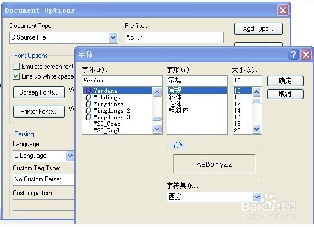314x227 pixels.
Task: Click the OpenType icon beside Webdings
Action: (88, 97)
